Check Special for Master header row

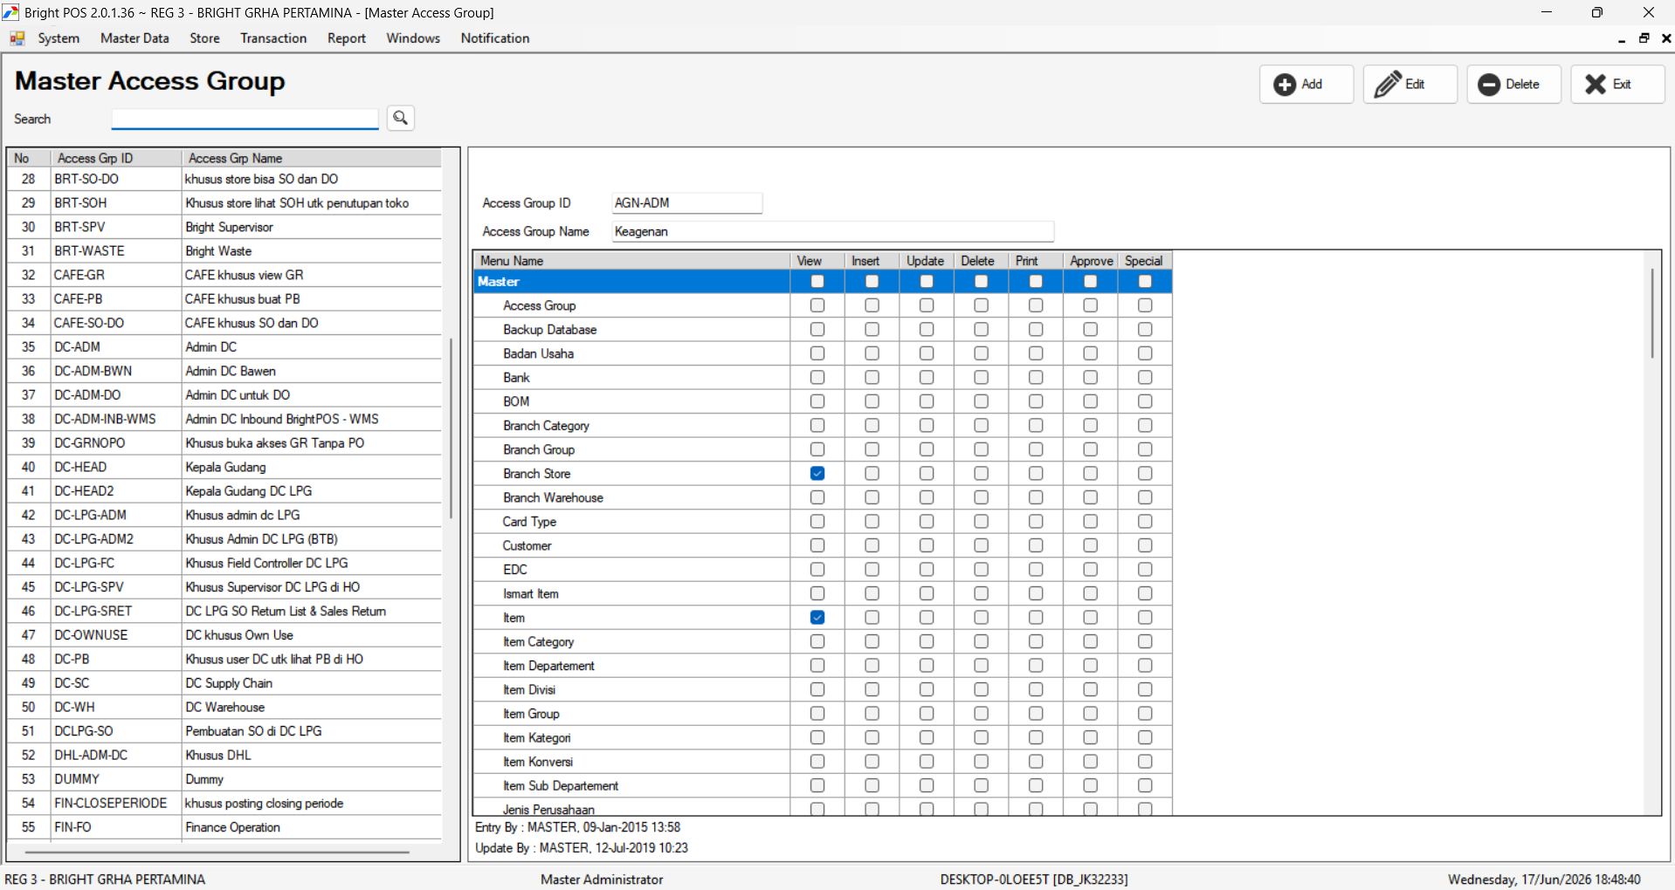(x=1145, y=282)
